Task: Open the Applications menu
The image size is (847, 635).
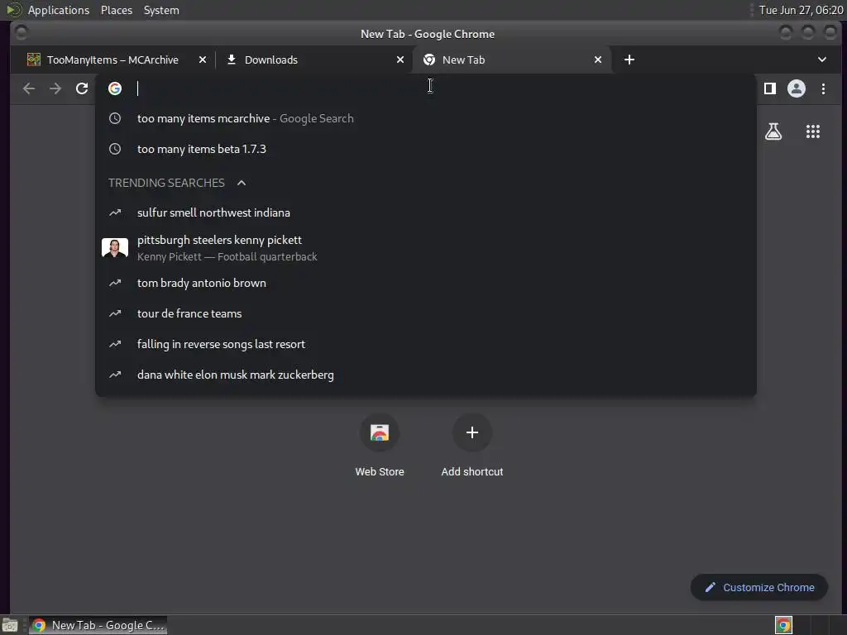Action: tap(59, 10)
